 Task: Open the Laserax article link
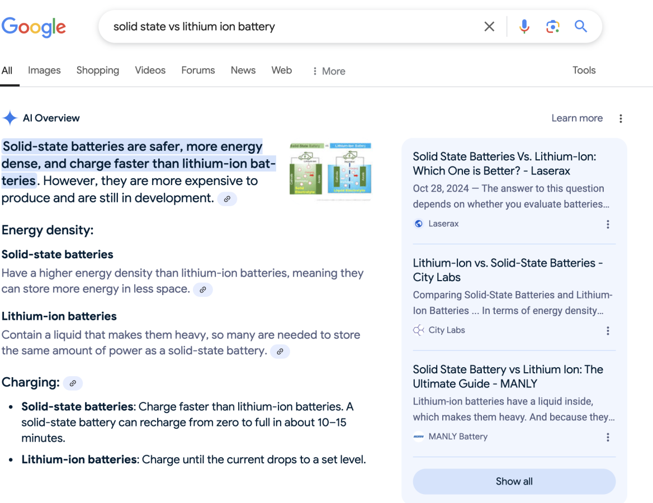504,164
